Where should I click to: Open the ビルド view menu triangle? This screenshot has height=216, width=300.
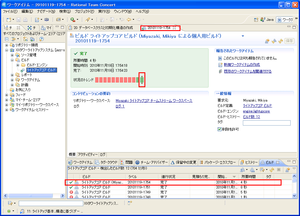pos(294,169)
